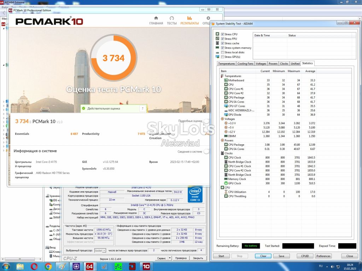Click the help question mark beside Действительная оценка
This screenshot has width=362, height=271.
coord(143,108)
